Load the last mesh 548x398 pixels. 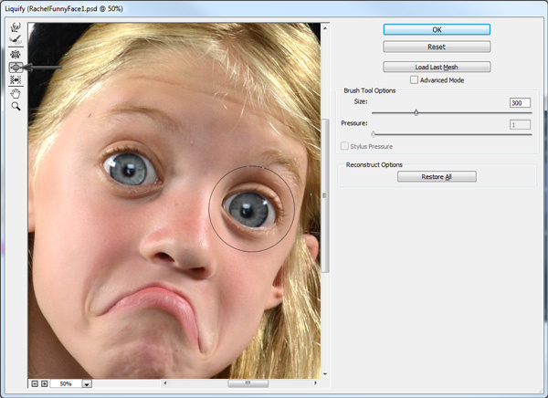click(437, 67)
